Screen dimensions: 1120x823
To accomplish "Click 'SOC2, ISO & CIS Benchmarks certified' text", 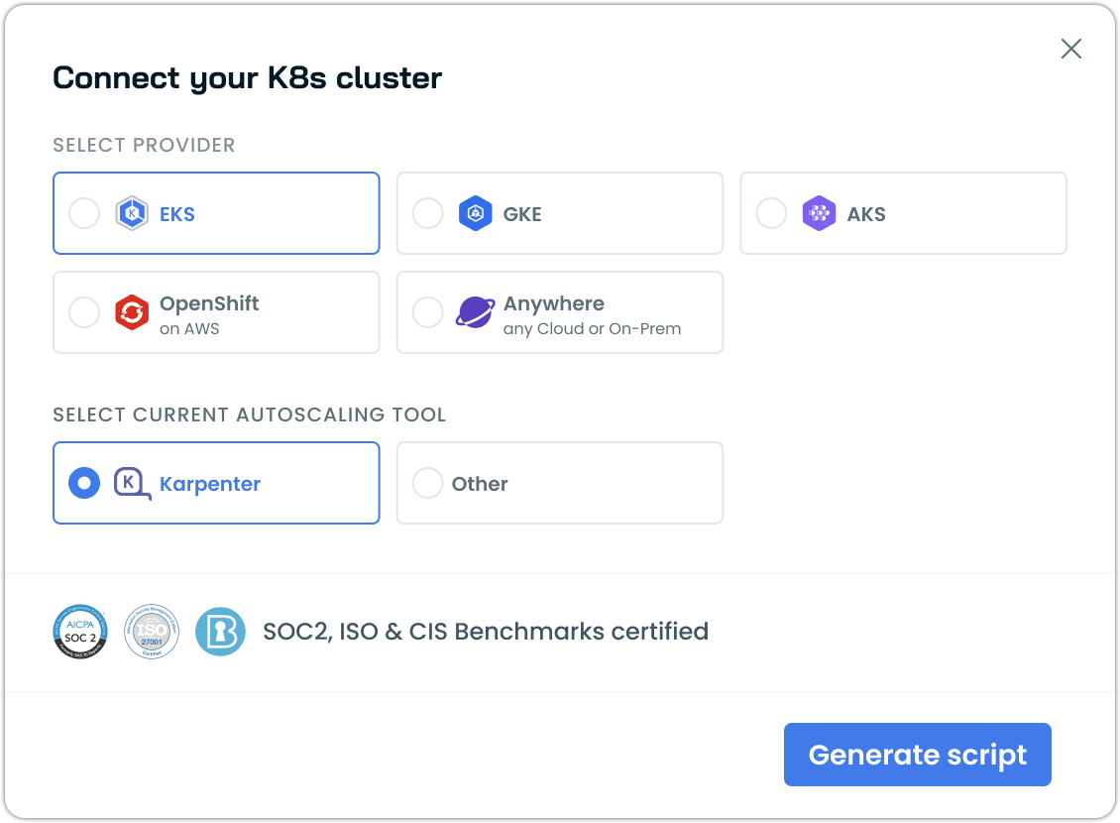I will 486,632.
